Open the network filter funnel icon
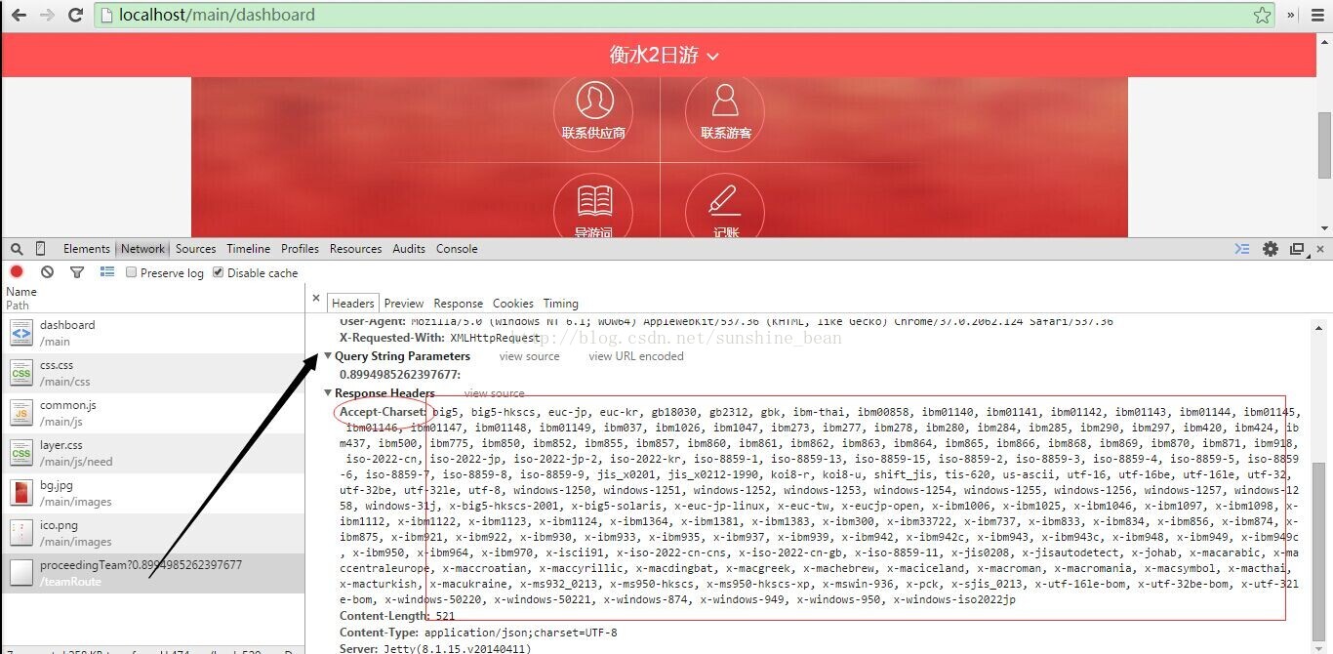1333x654 pixels. [77, 272]
